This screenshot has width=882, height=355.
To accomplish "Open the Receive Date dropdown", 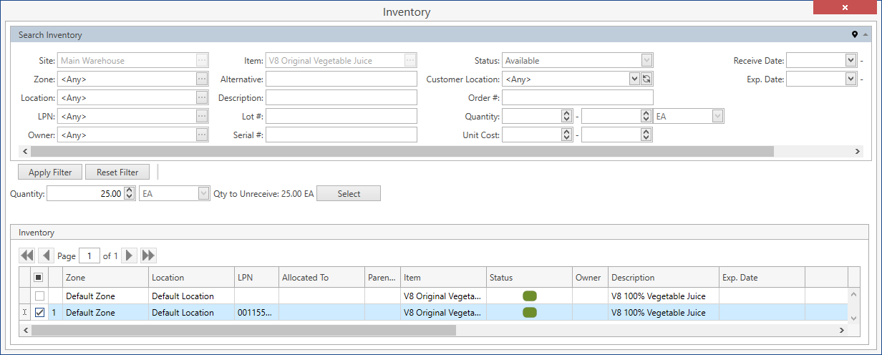I will pyautogui.click(x=850, y=61).
